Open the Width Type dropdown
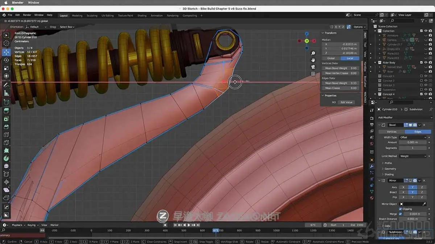Image resolution: width=435 pixels, height=244 pixels. pos(413,137)
